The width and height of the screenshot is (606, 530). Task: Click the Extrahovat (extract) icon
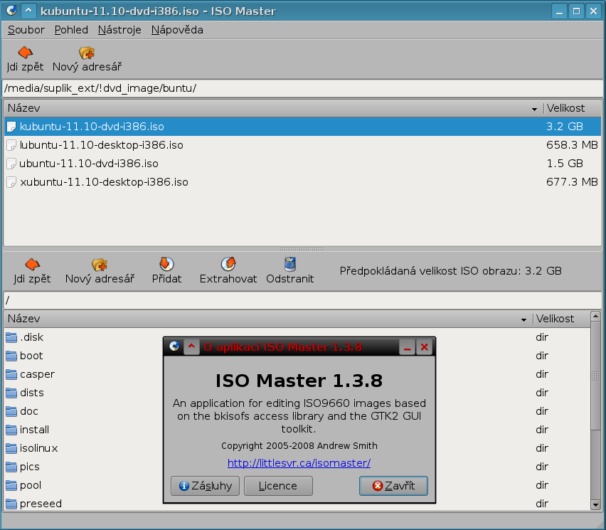pos(228,265)
